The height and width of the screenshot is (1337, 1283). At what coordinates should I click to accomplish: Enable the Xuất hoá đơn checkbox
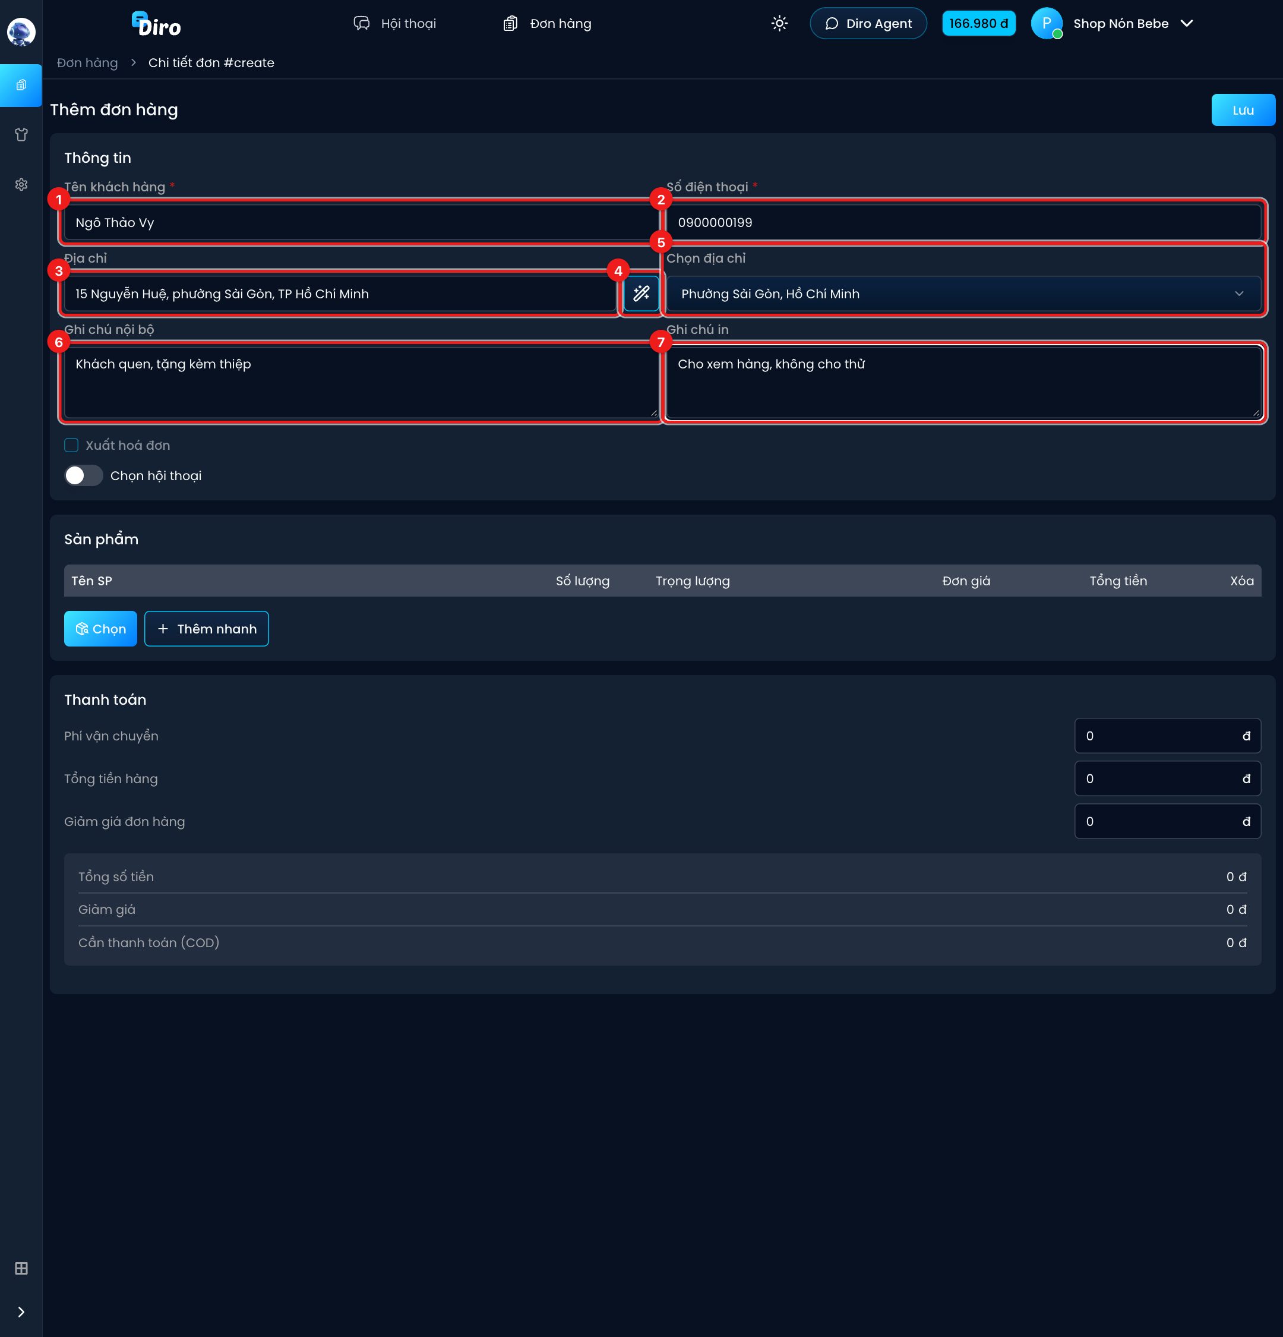pyautogui.click(x=72, y=446)
